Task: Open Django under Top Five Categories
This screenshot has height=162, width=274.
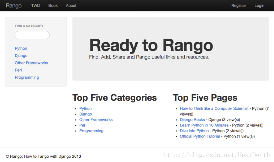Action: [x=85, y=114]
